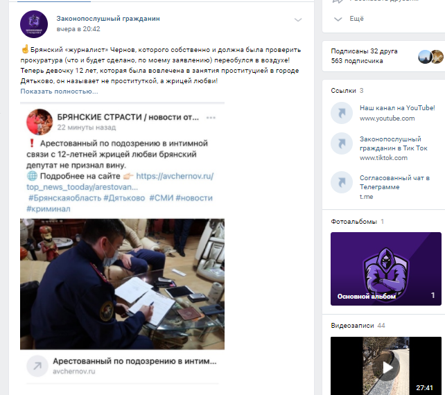445x395 pixels.
Task: Open three-dots menu of the reposted post
Action: coord(211,118)
